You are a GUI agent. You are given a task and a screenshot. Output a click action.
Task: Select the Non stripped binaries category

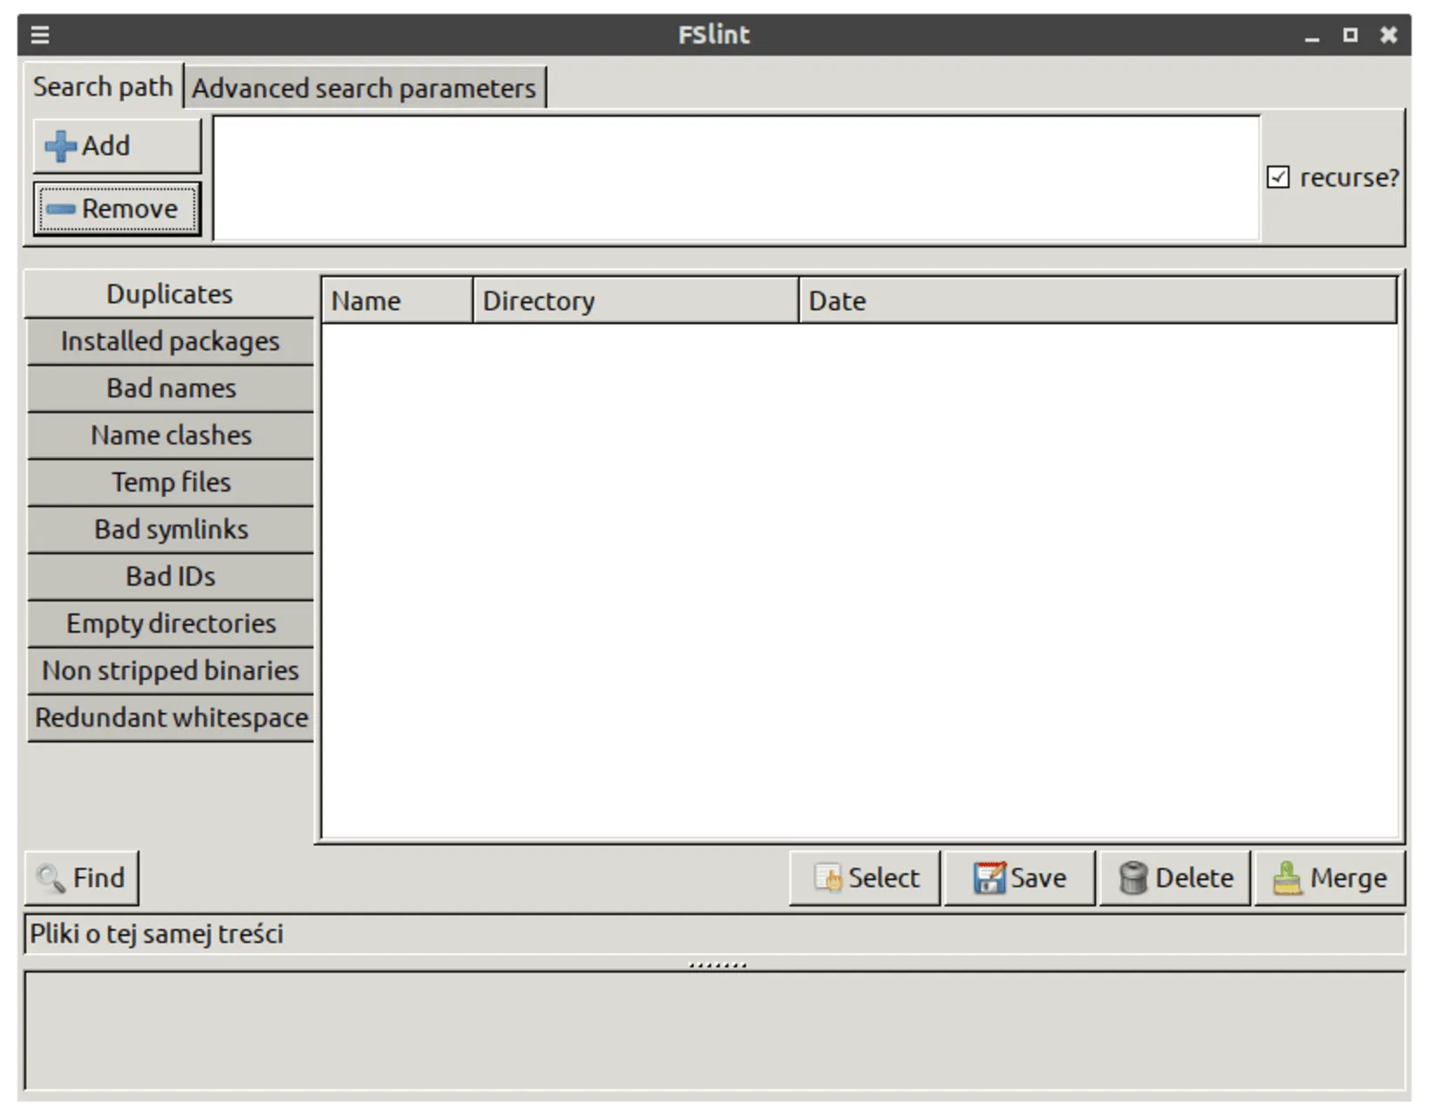170,671
